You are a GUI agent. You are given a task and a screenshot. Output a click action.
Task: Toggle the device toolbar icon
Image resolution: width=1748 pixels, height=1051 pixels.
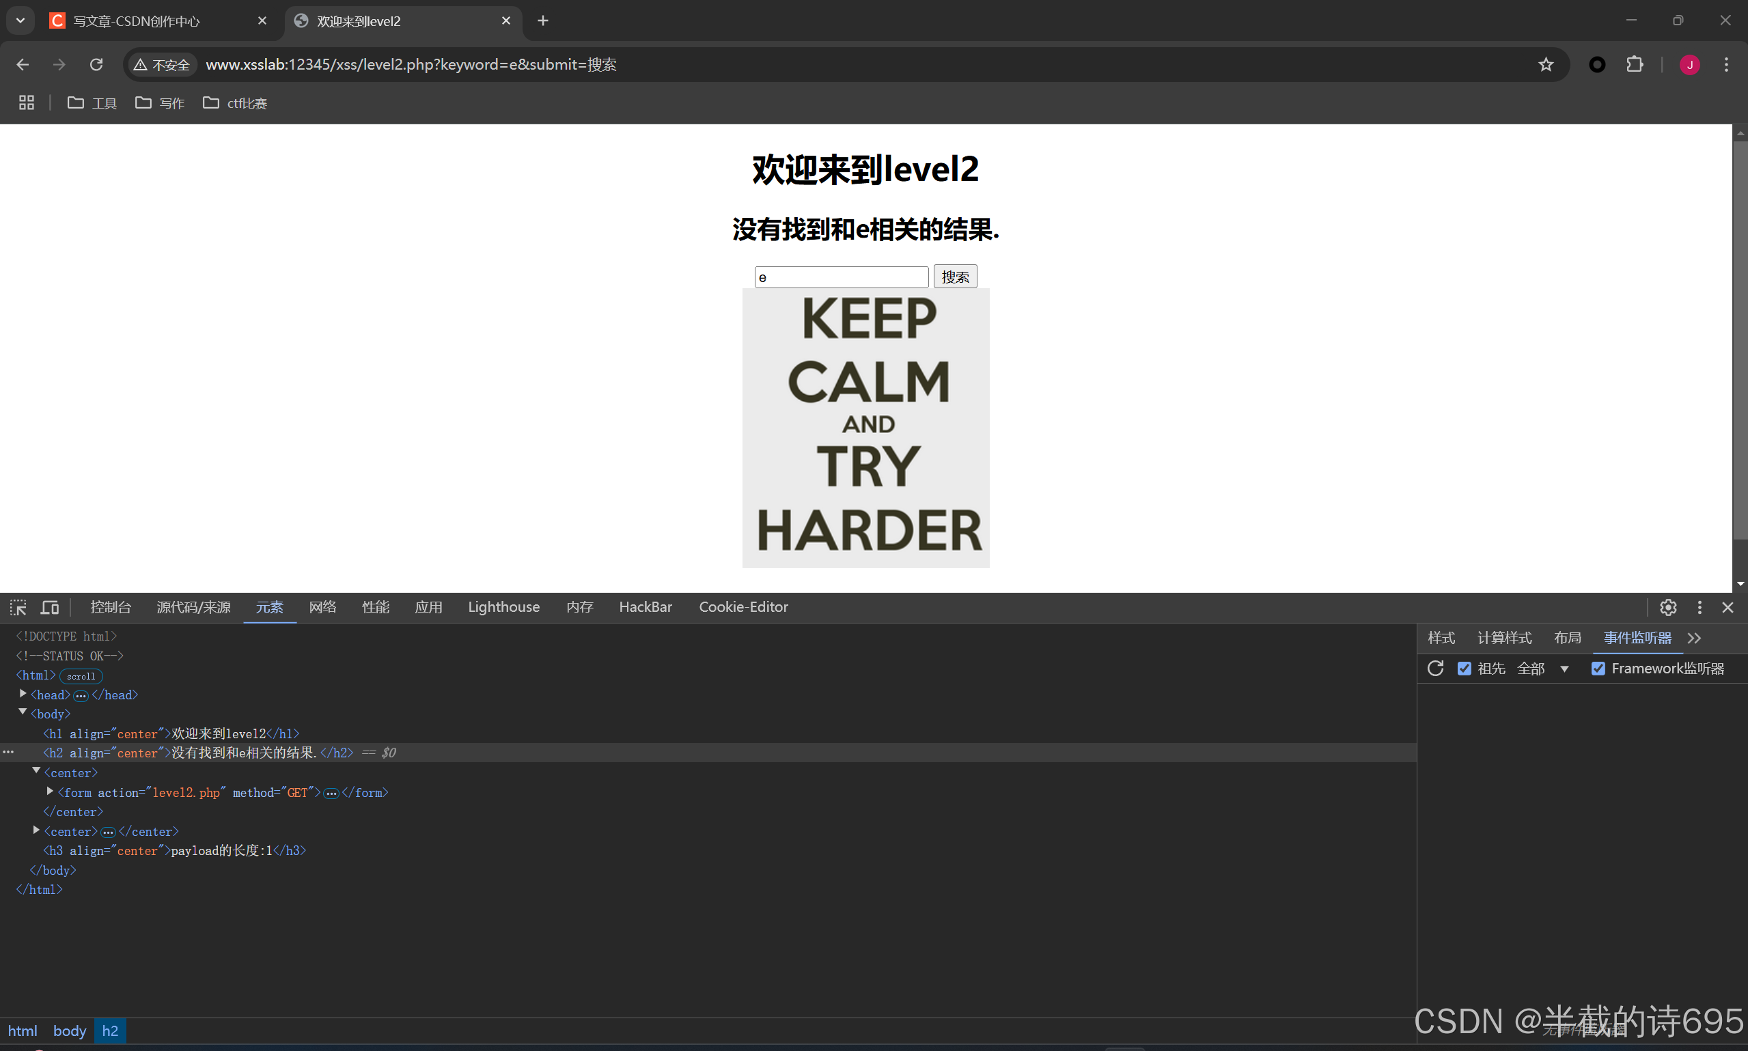coord(50,607)
